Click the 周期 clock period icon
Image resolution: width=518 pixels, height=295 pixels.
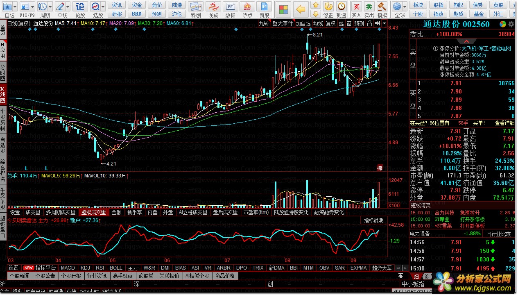(42, 7)
